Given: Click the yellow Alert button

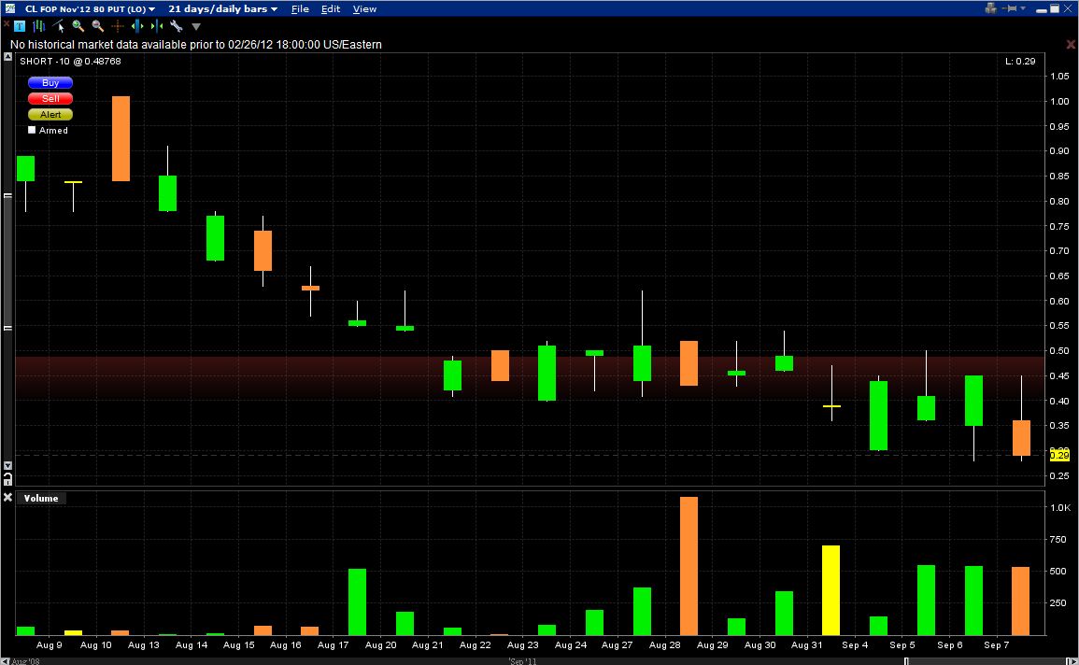Looking at the screenshot, I should pyautogui.click(x=50, y=114).
